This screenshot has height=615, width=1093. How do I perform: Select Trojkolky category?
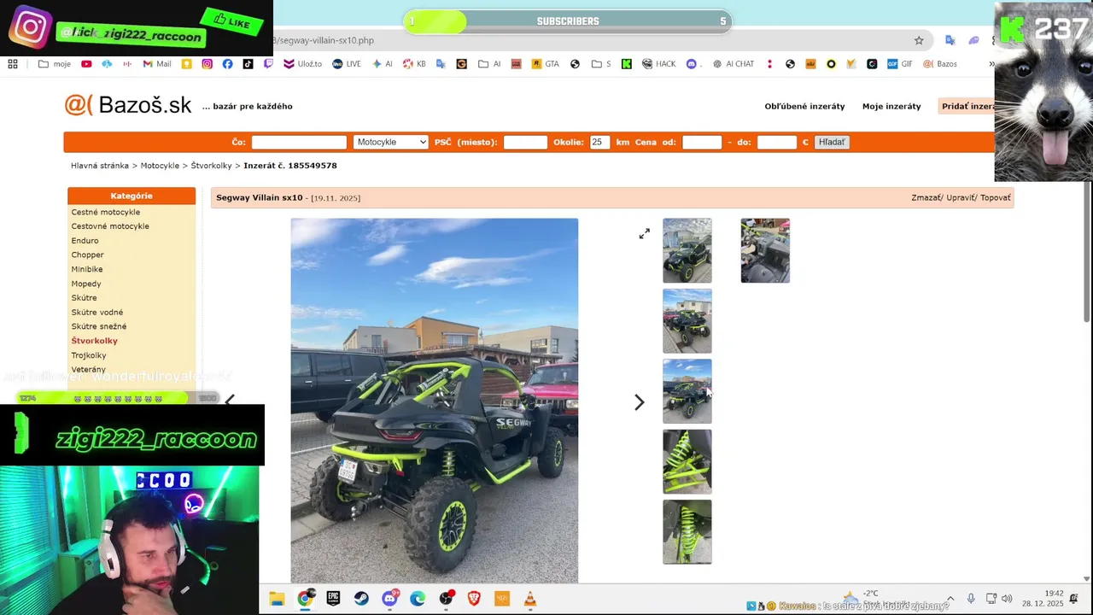point(89,355)
